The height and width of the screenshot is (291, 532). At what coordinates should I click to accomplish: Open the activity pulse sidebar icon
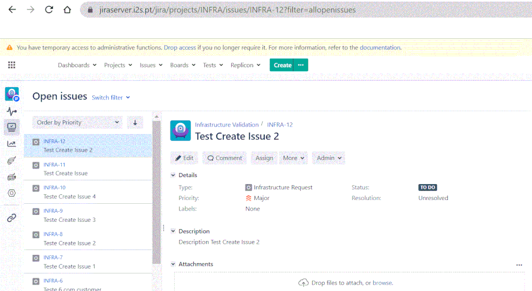point(12,112)
